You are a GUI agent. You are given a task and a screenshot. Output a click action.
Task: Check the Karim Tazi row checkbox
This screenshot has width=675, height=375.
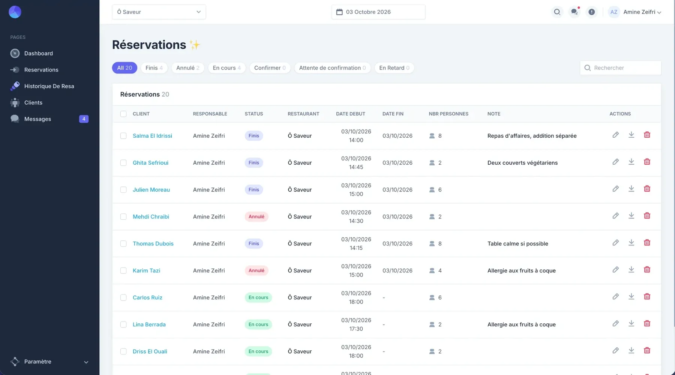123,271
